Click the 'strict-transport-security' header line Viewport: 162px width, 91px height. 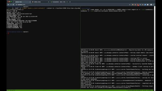(x=22, y=21)
